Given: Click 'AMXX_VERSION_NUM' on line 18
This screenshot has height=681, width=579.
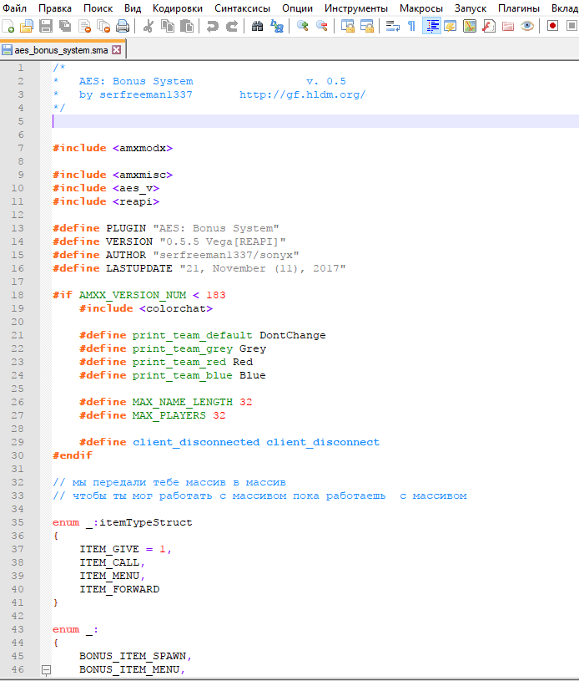Looking at the screenshot, I should coord(133,295).
